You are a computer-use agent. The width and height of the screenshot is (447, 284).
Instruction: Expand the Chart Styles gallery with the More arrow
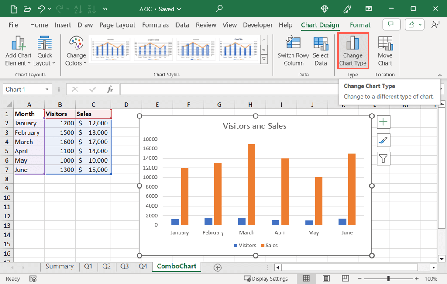pyautogui.click(x=264, y=59)
